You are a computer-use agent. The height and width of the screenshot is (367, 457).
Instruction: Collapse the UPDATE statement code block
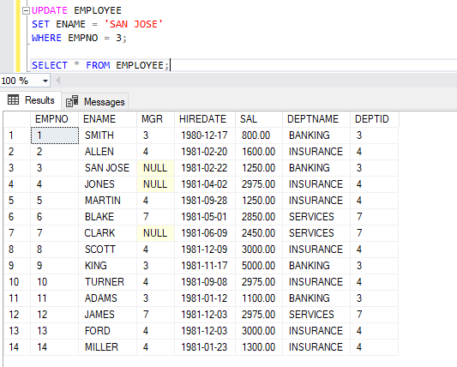coord(27,11)
